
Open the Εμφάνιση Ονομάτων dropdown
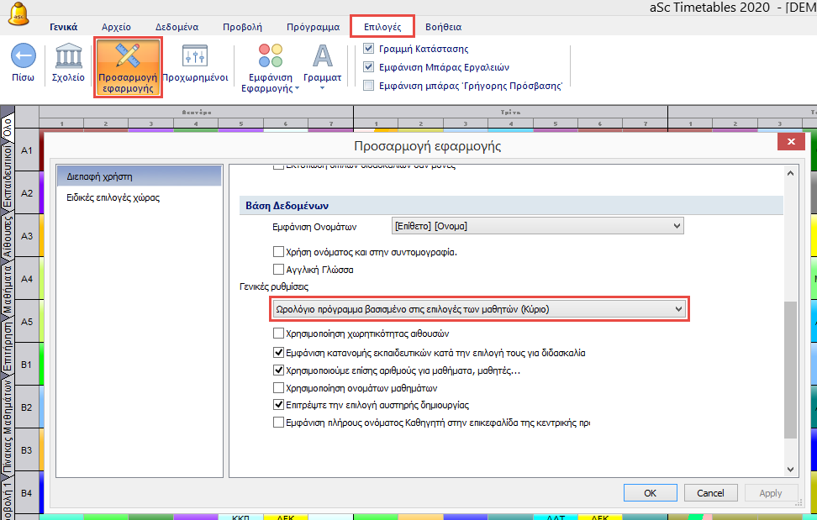537,226
